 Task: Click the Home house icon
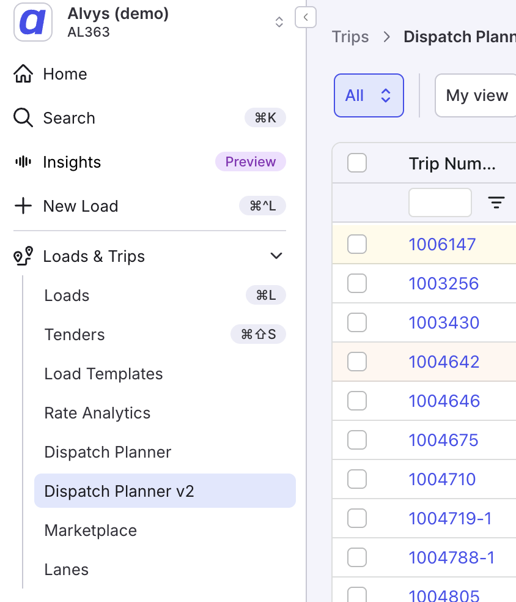tap(23, 73)
